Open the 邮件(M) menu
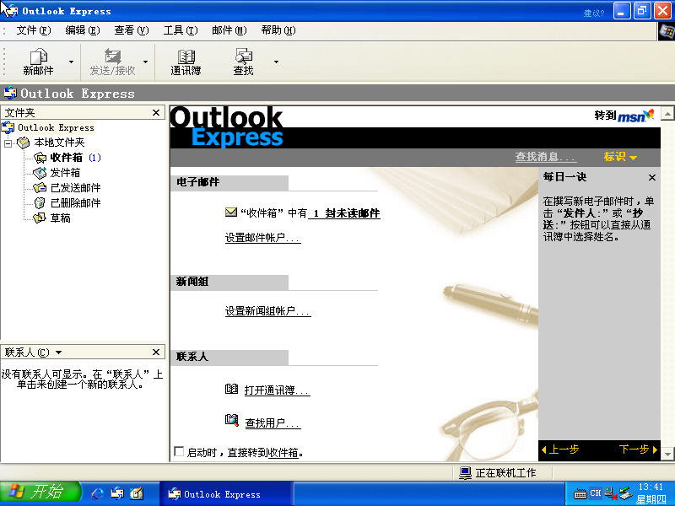Screen dimensions: 675x506 point(229,30)
